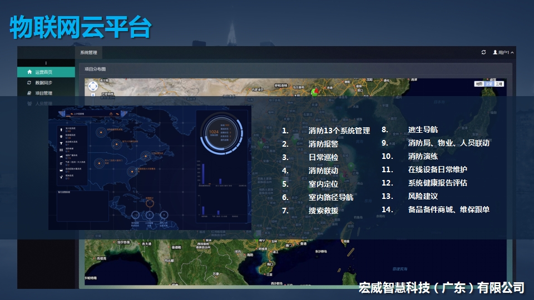This screenshot has width=534, height=300.
Task: Click the 项目分布图 panel title
Action: (95, 69)
